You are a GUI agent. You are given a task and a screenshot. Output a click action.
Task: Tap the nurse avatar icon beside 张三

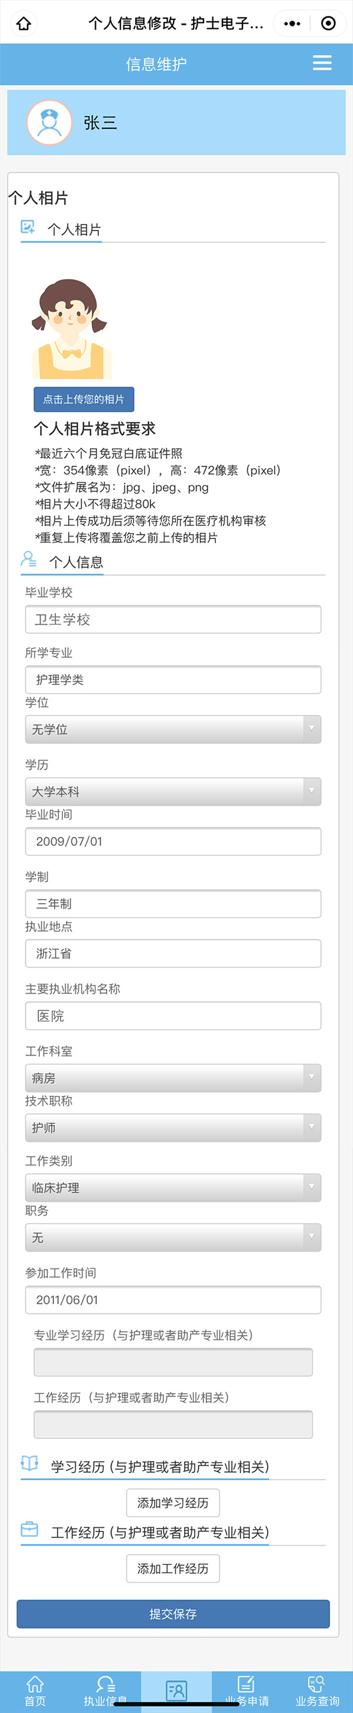pos(49,123)
